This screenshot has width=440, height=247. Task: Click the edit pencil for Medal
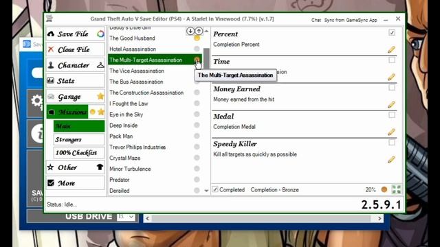tap(391, 132)
